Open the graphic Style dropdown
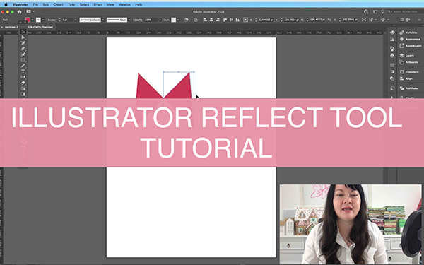Viewport: 424px width, 265px height. coord(178,20)
